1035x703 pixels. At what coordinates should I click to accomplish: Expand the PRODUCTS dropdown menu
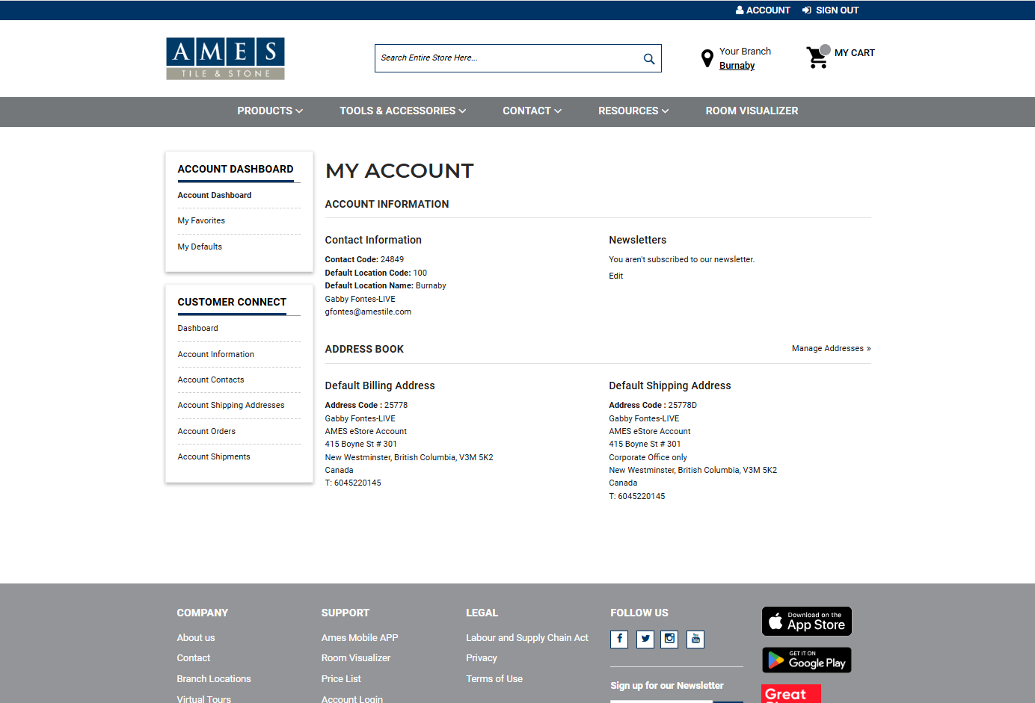tap(269, 111)
